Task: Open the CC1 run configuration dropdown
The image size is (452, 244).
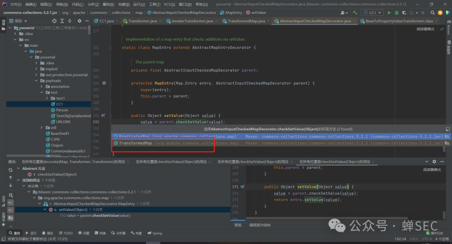Action: 372,13
